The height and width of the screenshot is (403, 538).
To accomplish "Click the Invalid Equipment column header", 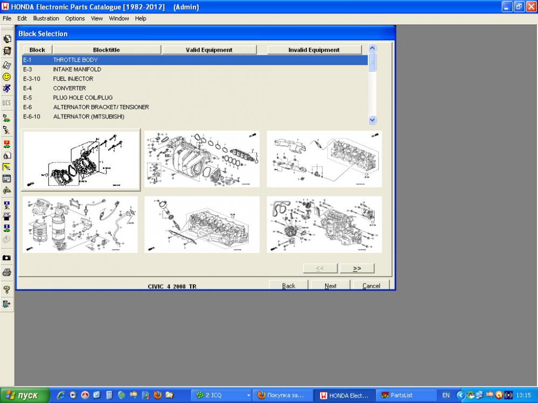I will 314,50.
